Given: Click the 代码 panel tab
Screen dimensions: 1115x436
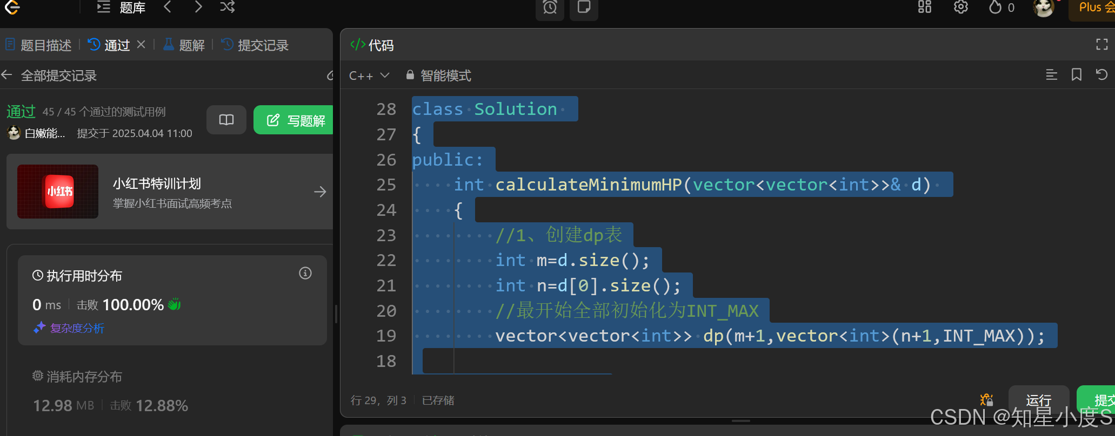Looking at the screenshot, I should click(x=372, y=45).
